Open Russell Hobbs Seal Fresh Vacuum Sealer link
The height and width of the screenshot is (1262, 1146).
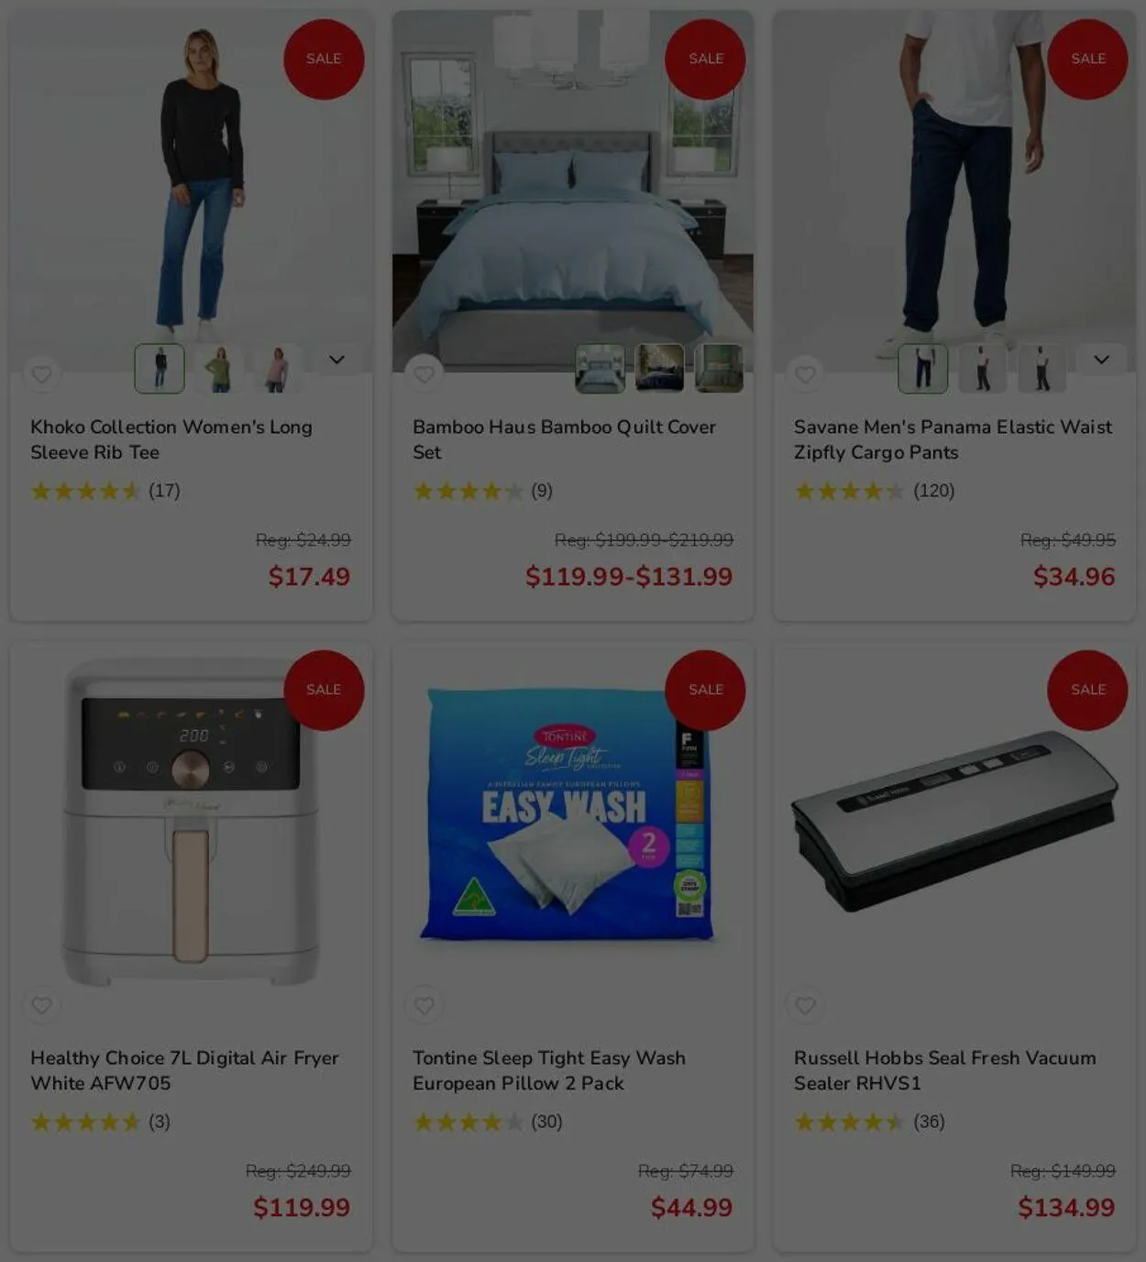(944, 1070)
